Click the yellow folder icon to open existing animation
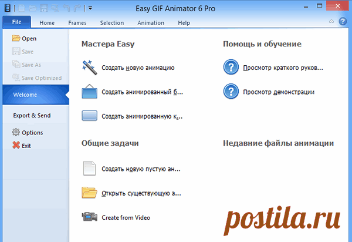This screenshot has width=352, height=242. click(89, 193)
